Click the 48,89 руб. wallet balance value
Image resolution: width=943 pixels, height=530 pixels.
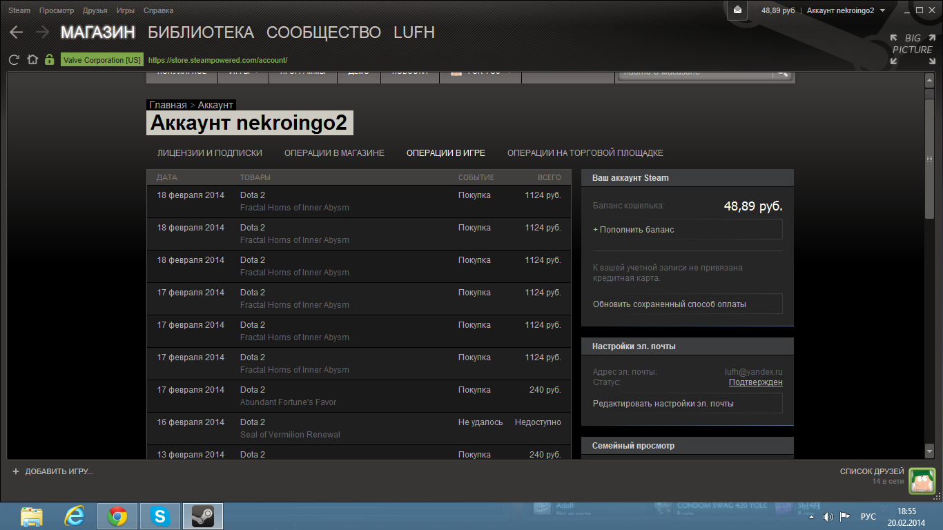[x=753, y=206]
